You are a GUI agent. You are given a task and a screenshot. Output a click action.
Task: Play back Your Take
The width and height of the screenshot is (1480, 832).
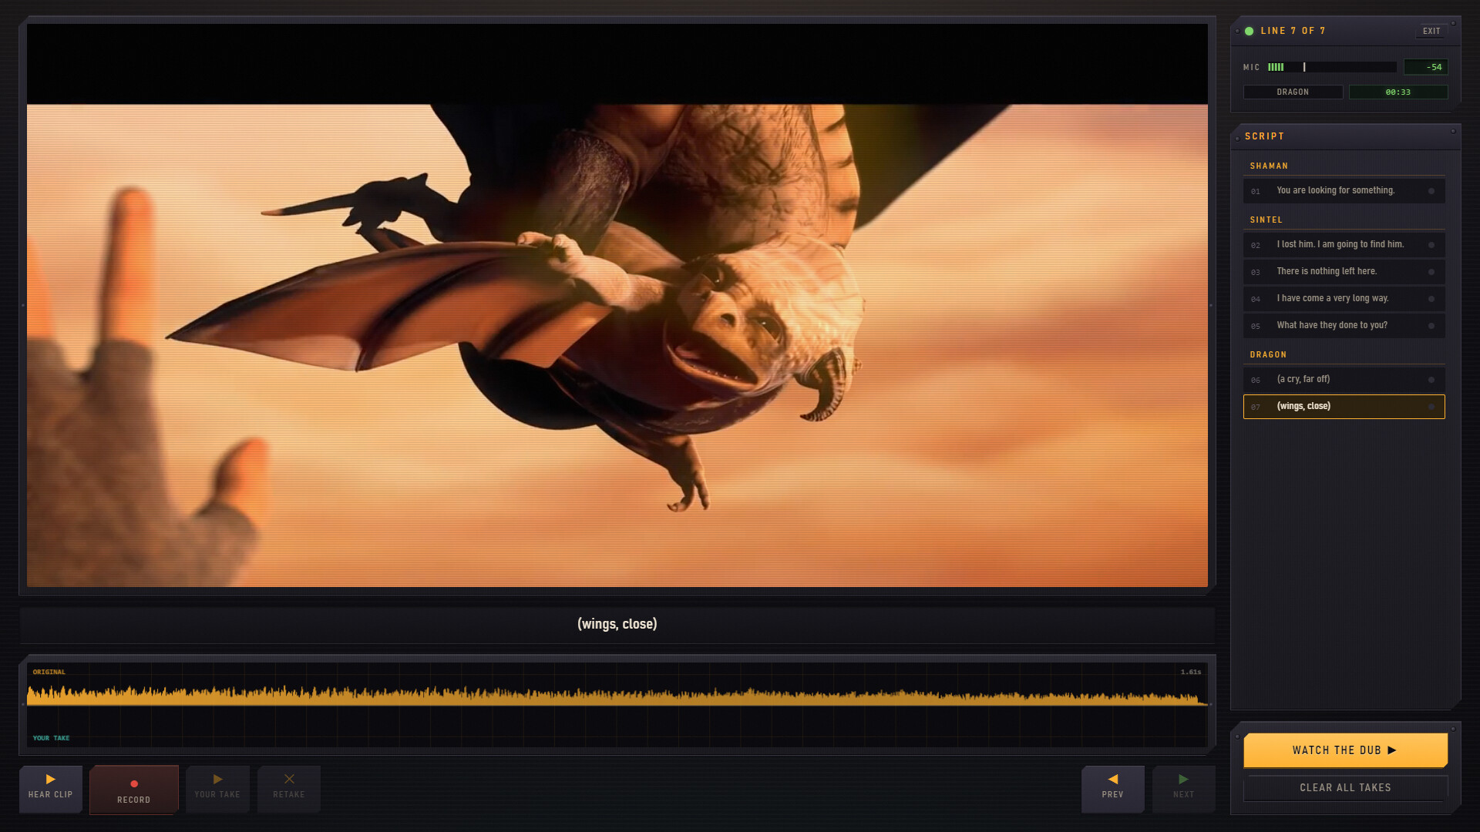click(x=217, y=788)
